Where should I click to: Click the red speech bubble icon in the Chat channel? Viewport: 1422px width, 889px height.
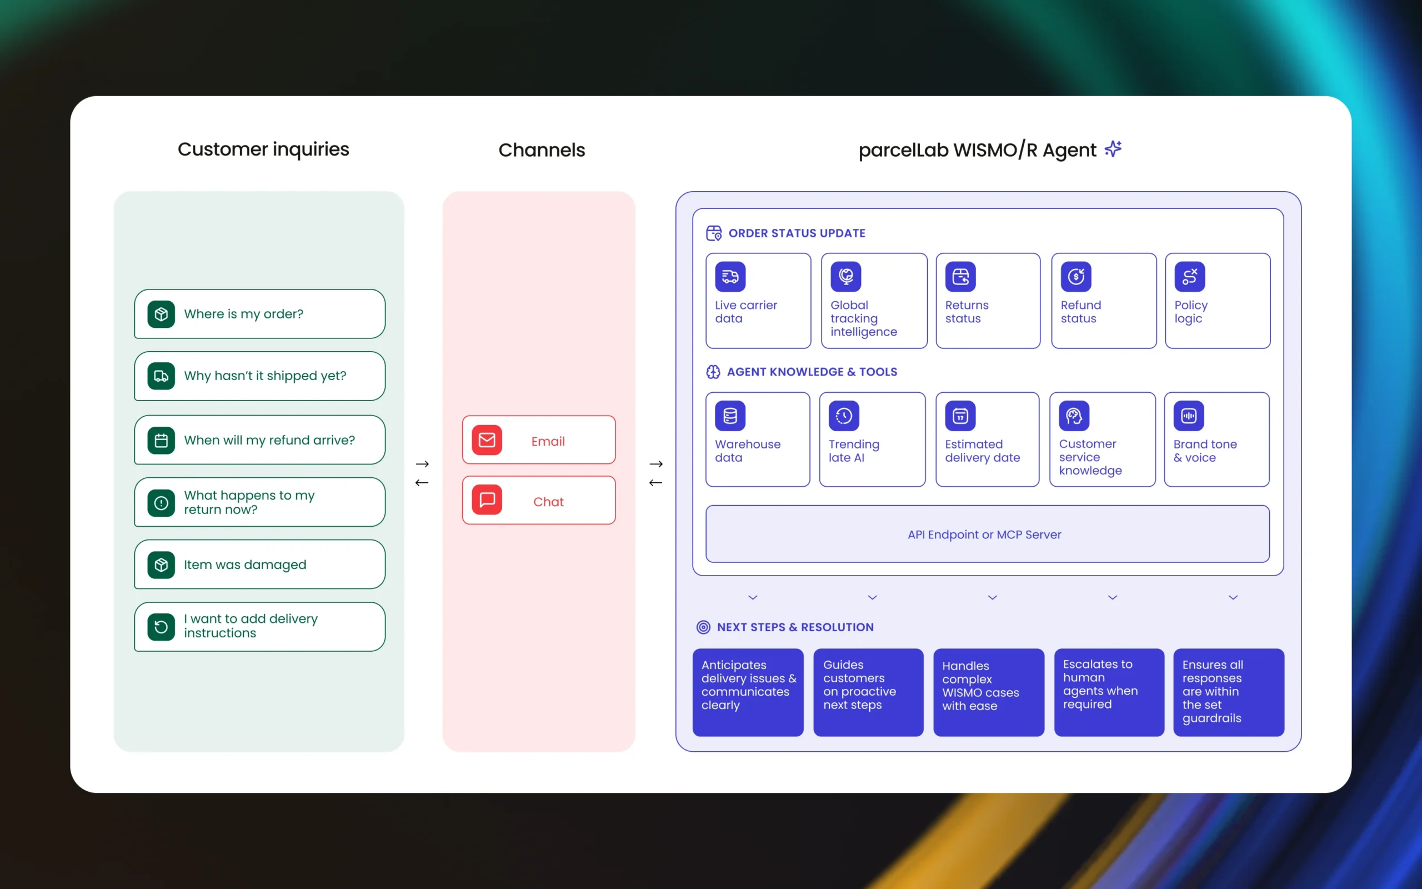click(487, 500)
